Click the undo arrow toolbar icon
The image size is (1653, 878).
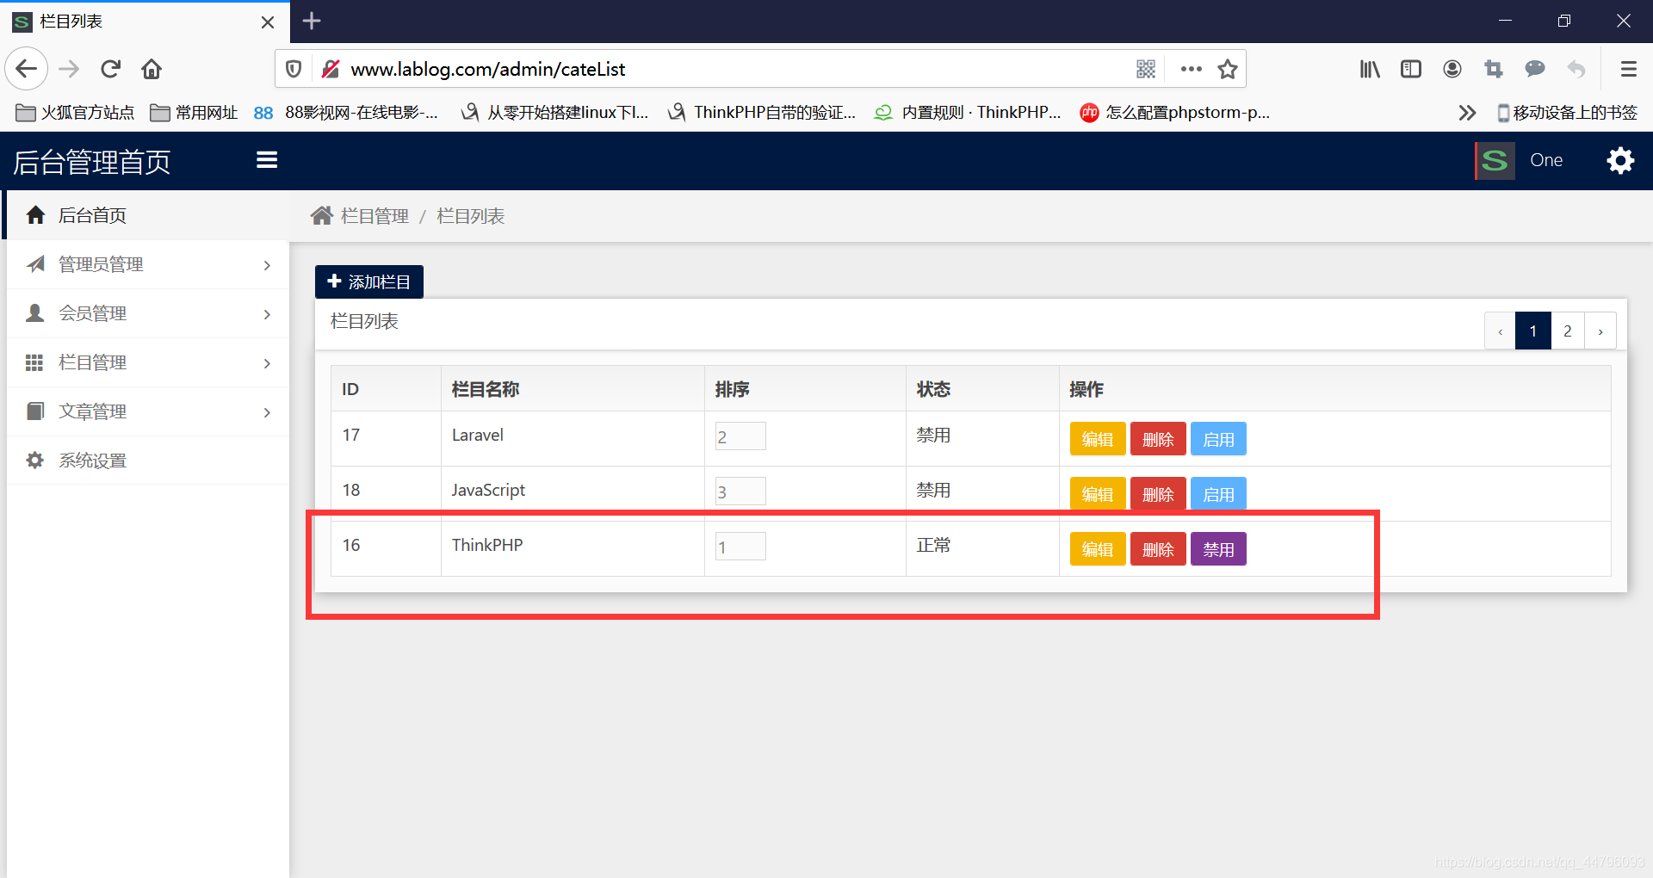click(1576, 69)
